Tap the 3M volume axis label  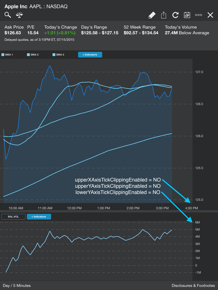tap(198, 244)
